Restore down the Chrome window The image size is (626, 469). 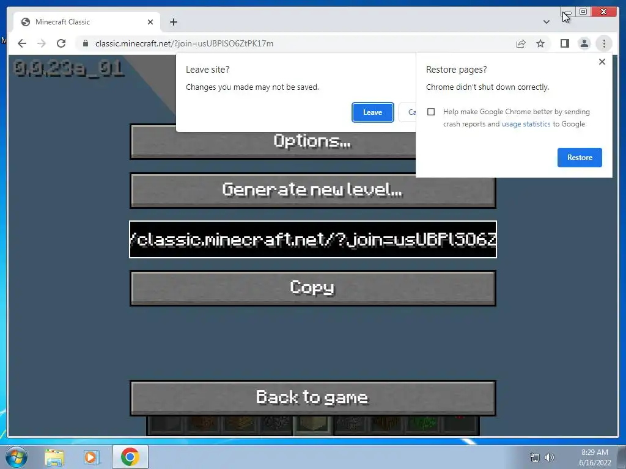[x=583, y=12]
